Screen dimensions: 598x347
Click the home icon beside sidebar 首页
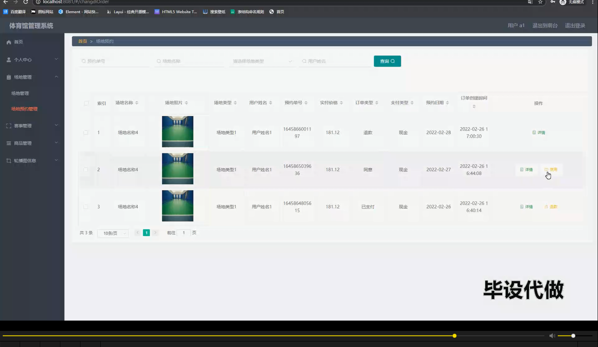pyautogui.click(x=9, y=42)
